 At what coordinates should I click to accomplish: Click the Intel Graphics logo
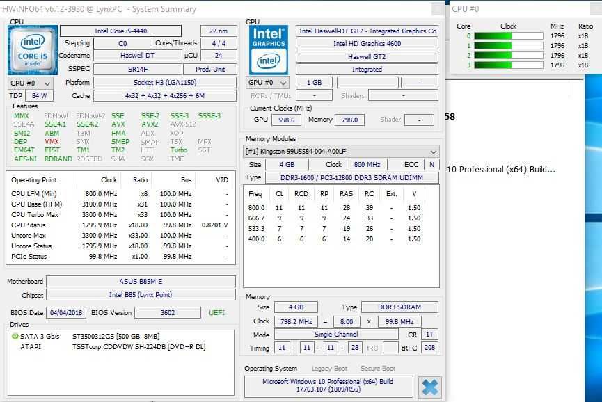pos(269,50)
